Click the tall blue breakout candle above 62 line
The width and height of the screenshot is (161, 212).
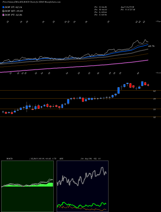[118, 90]
